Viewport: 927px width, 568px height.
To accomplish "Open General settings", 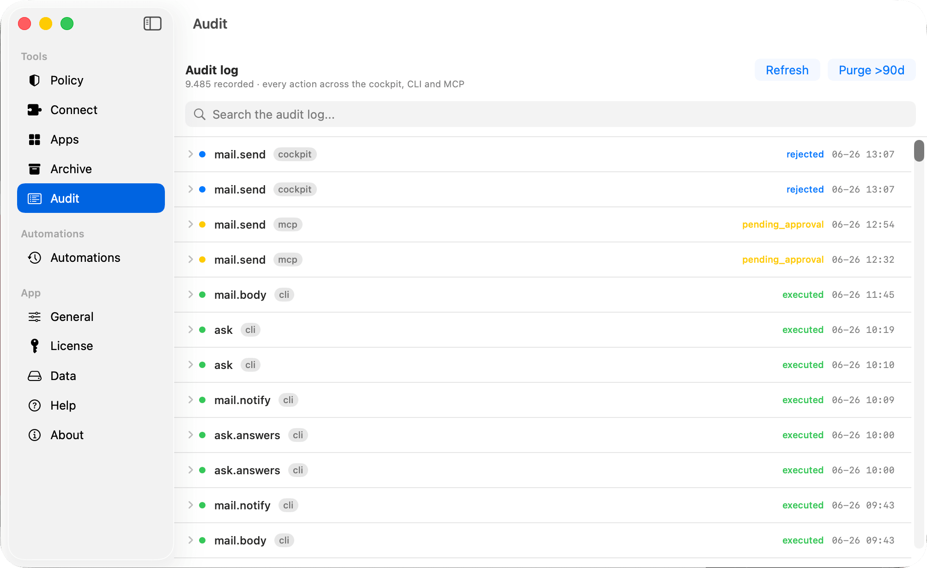I will coord(91,317).
